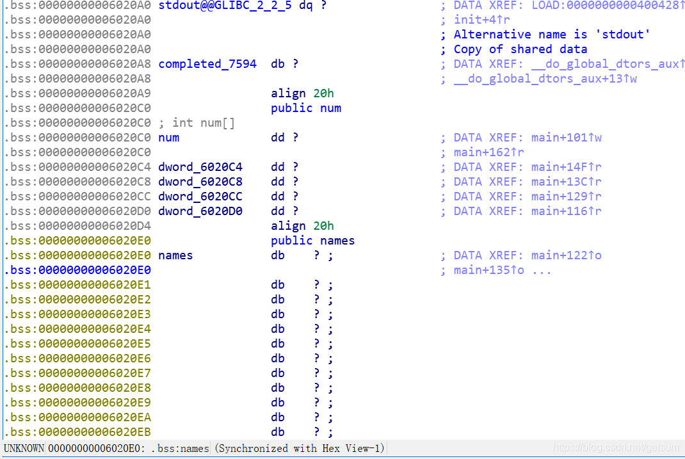Click the completed_7594 variable name
Image resolution: width=685 pixels, height=459 pixels.
(207, 64)
